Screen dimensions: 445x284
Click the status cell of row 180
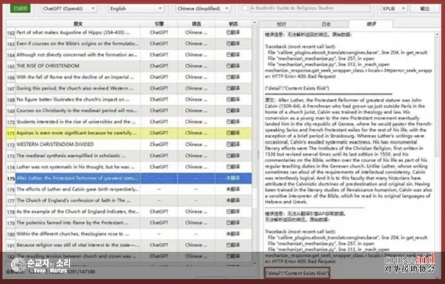(234, 234)
